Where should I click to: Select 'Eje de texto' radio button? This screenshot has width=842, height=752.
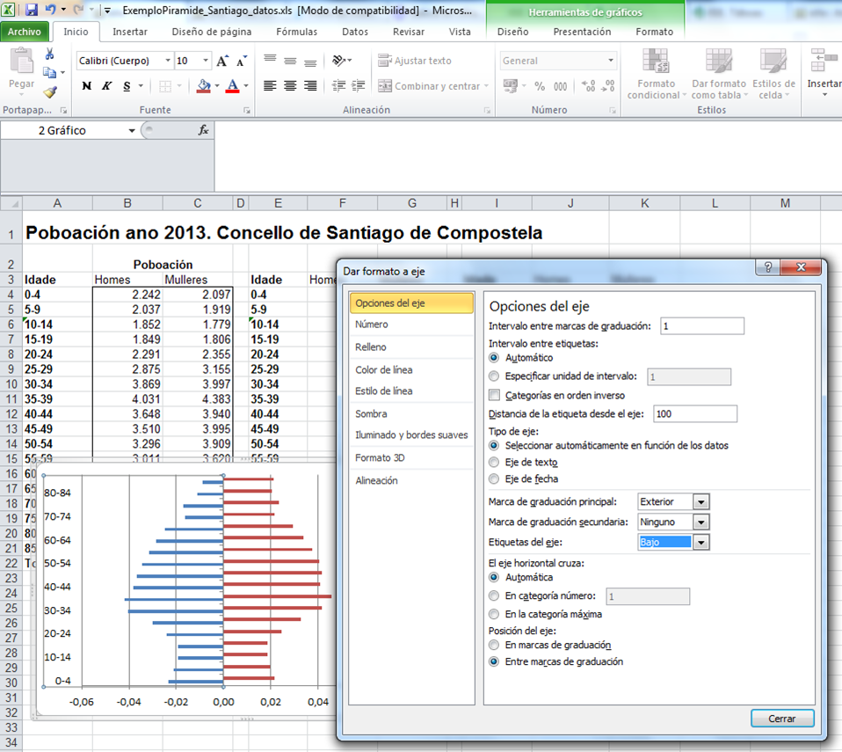click(494, 463)
